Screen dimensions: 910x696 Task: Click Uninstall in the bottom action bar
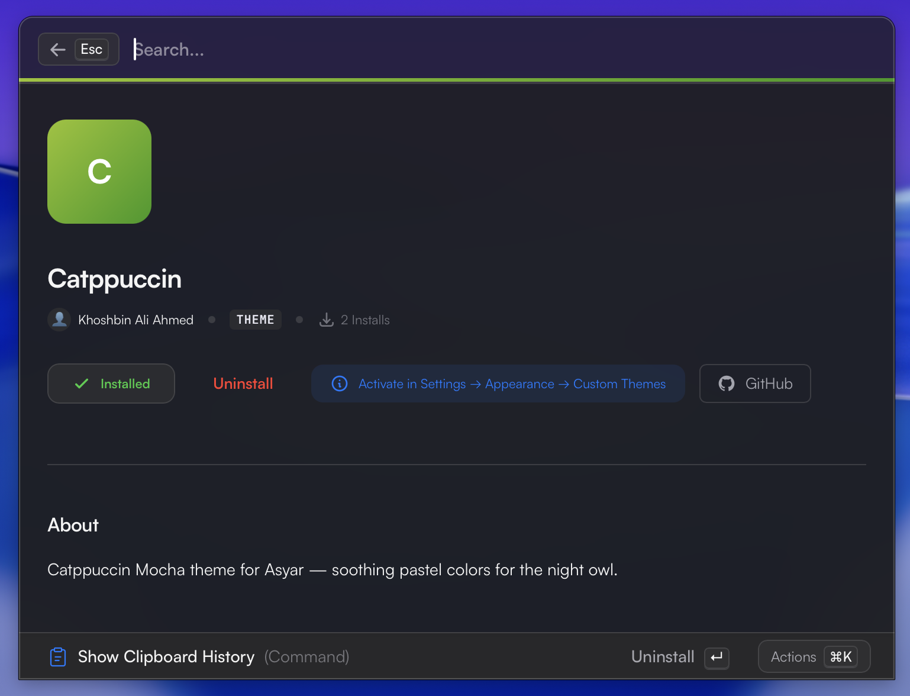[663, 657]
